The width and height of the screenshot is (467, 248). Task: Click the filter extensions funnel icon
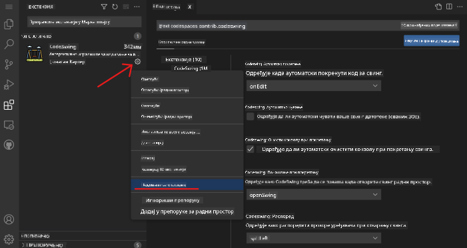click(x=104, y=7)
